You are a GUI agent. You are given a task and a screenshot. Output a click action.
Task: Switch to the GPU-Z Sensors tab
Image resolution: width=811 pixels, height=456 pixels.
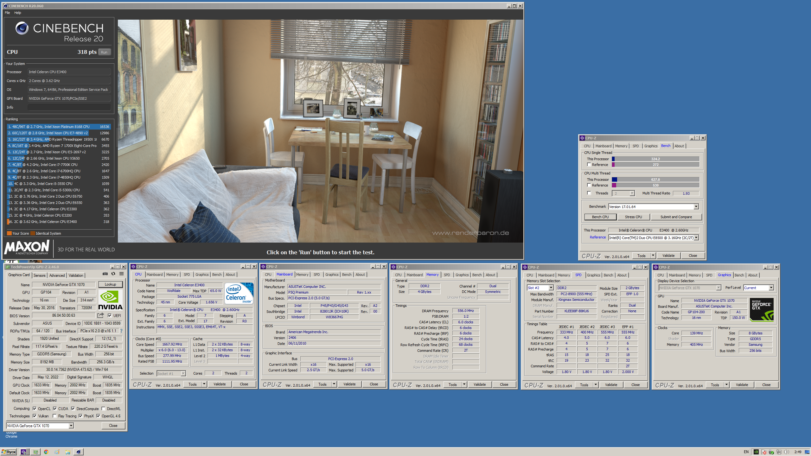pos(40,275)
